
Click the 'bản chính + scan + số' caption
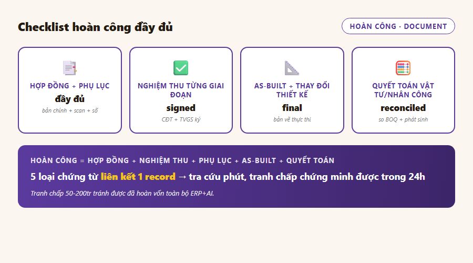coord(70,110)
